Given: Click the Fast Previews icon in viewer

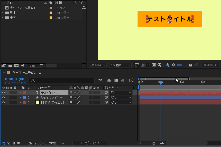Looking at the screenshot, I should pyautogui.click(x=137, y=65).
